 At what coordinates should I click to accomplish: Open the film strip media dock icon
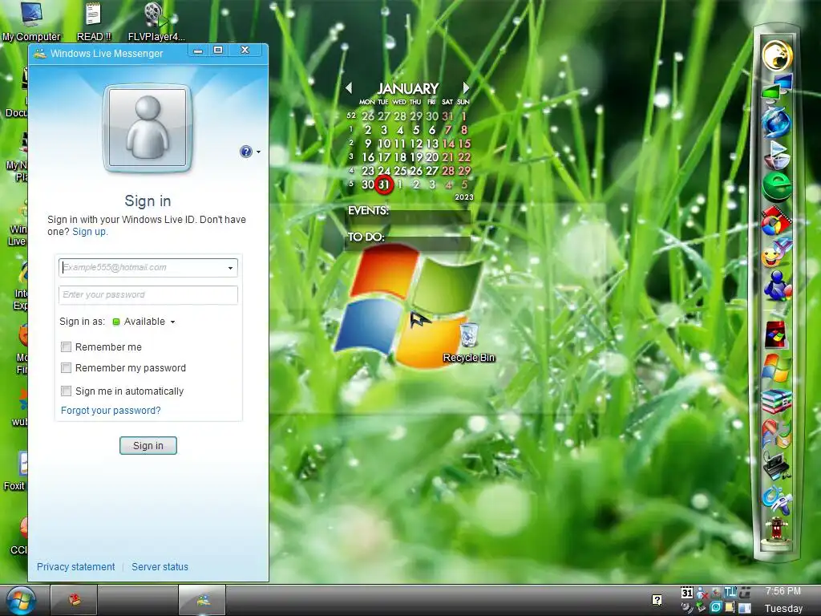[776, 221]
